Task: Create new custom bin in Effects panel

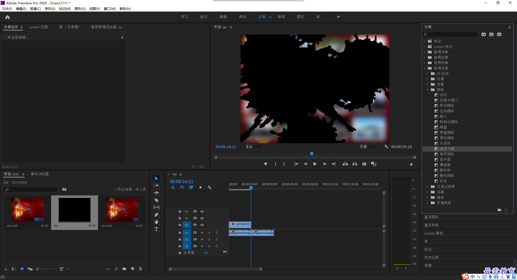Action: click(x=499, y=210)
